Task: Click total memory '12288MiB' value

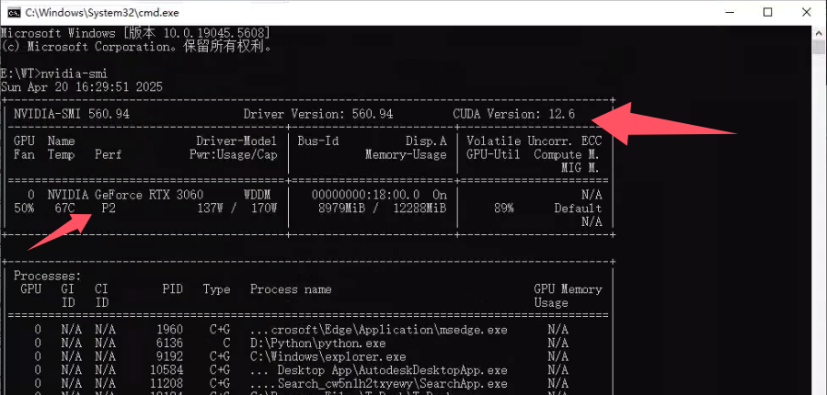Action: (x=419, y=208)
